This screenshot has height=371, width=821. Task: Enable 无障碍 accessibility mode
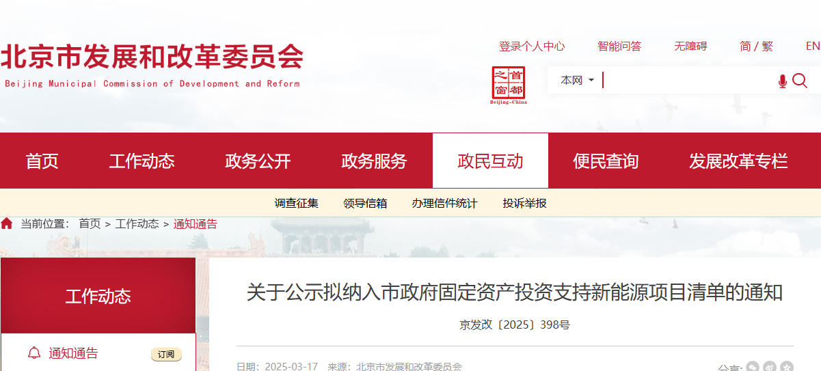click(x=690, y=46)
